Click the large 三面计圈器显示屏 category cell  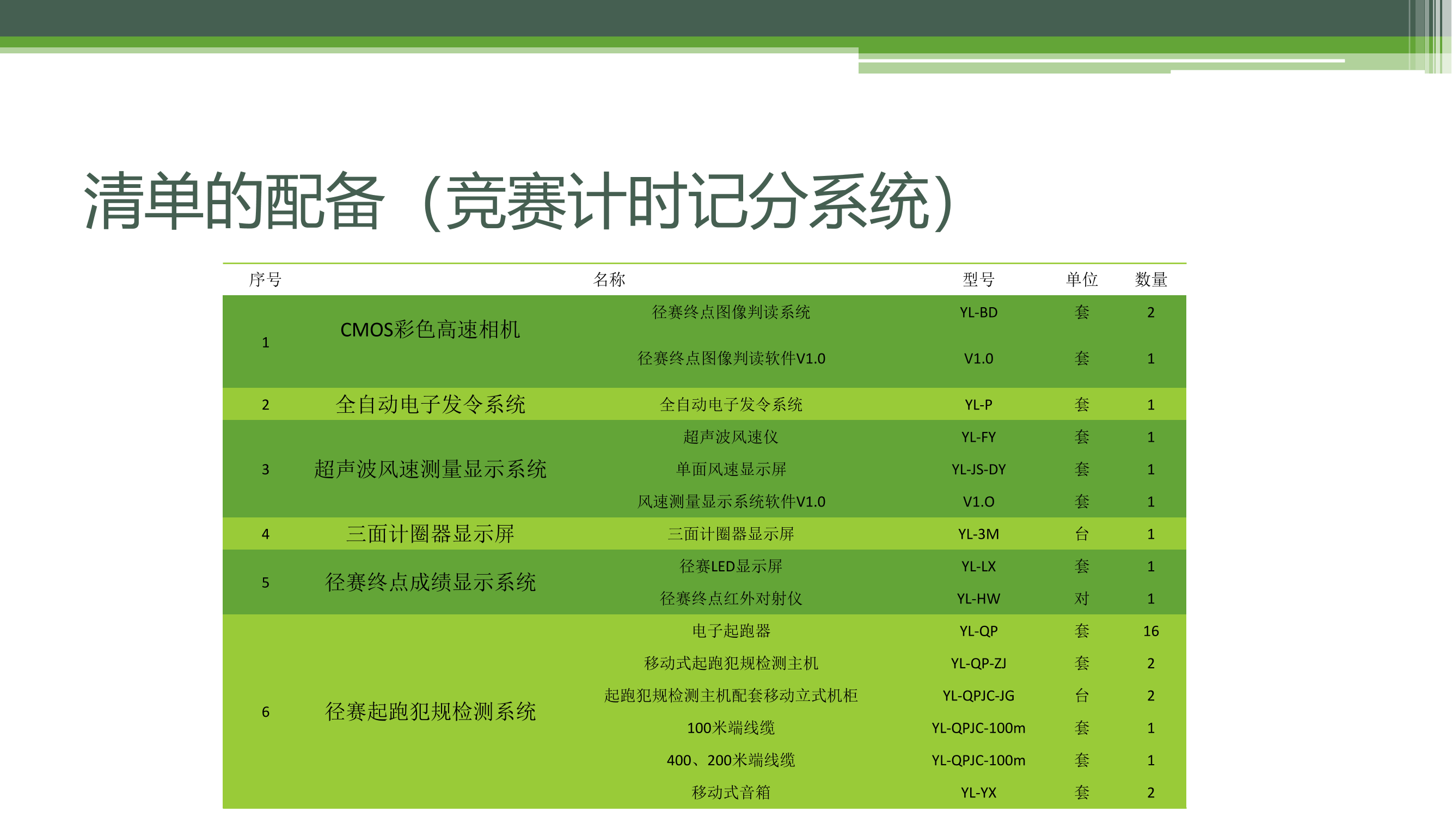coord(430,534)
